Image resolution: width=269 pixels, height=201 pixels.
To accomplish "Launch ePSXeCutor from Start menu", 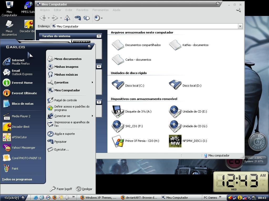I will 23,137.
